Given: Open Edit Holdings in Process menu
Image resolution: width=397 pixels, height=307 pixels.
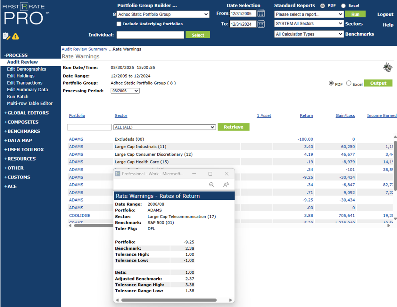Looking at the screenshot, I should tap(21, 76).
